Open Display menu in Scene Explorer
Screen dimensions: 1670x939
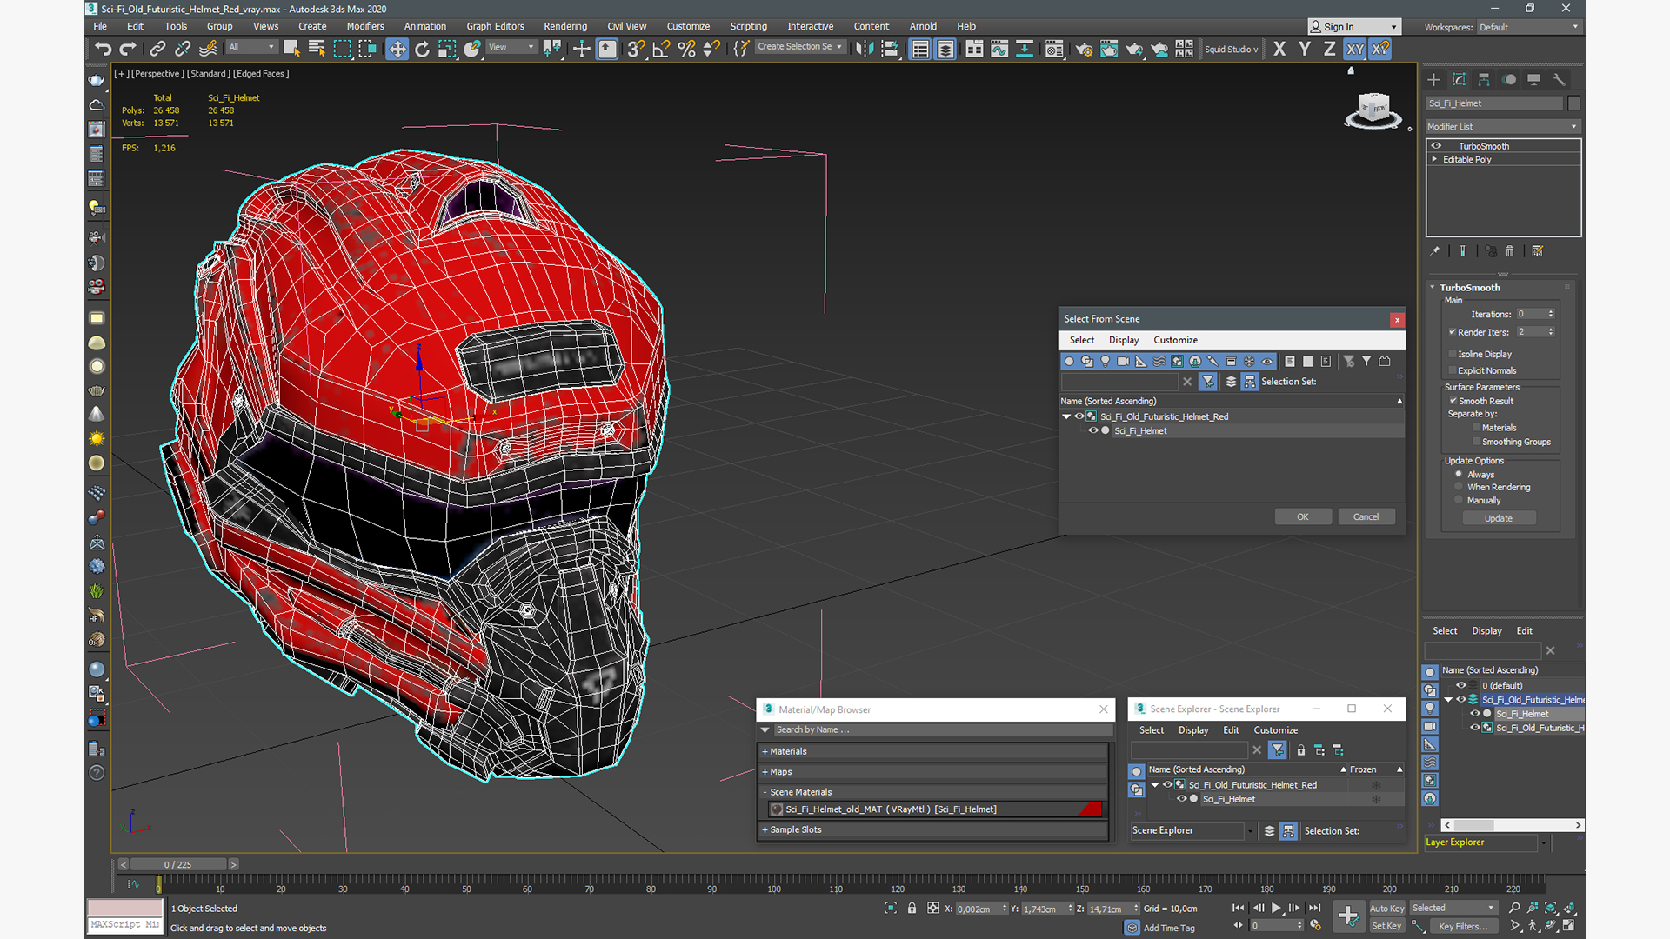click(1193, 730)
